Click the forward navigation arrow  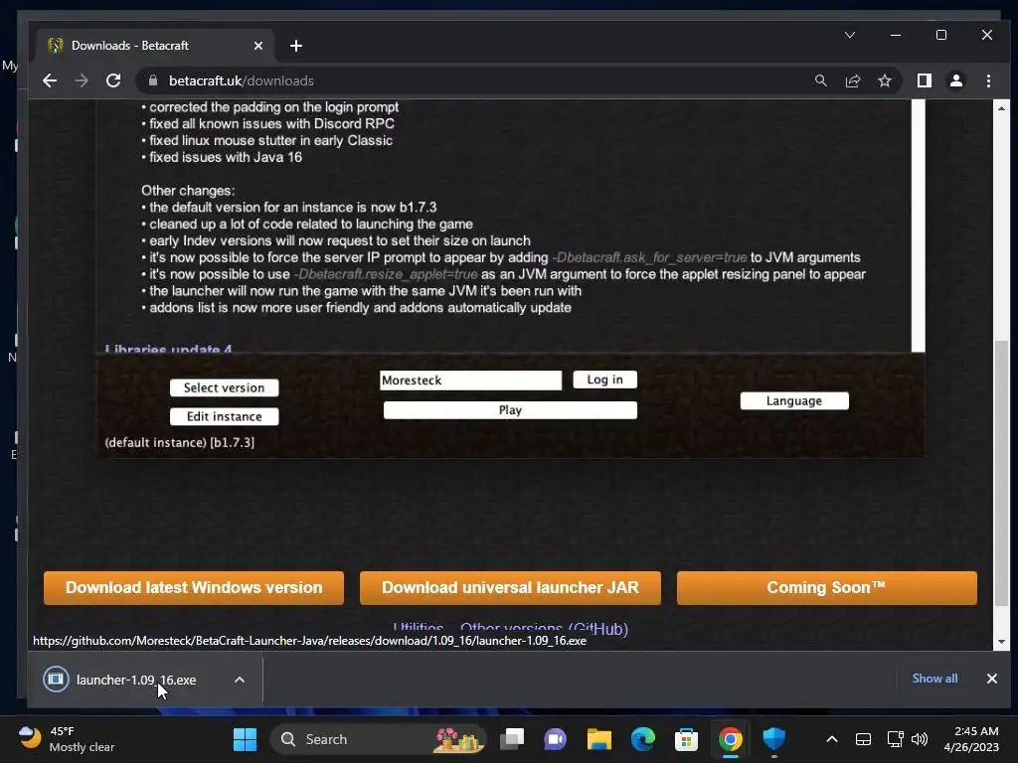[x=82, y=80]
